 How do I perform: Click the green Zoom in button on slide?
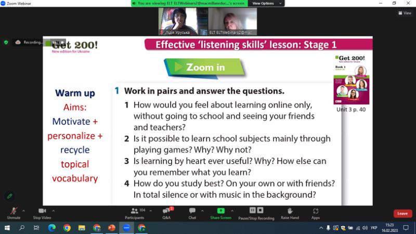(x=205, y=68)
